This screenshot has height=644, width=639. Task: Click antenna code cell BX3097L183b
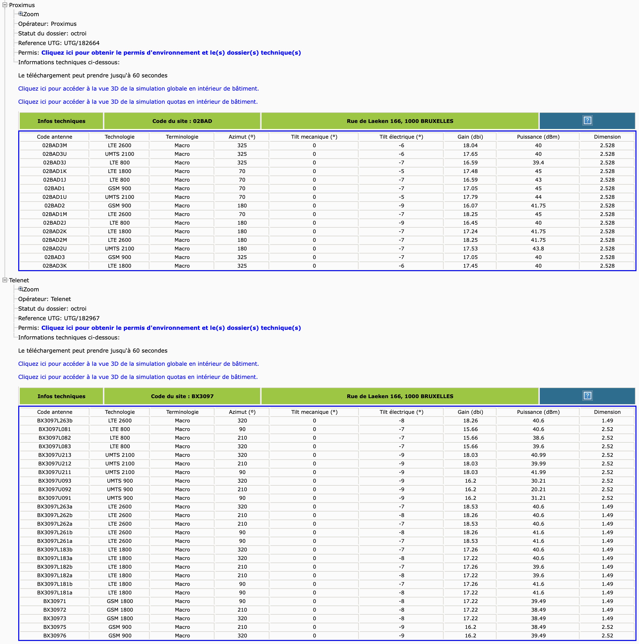54,550
